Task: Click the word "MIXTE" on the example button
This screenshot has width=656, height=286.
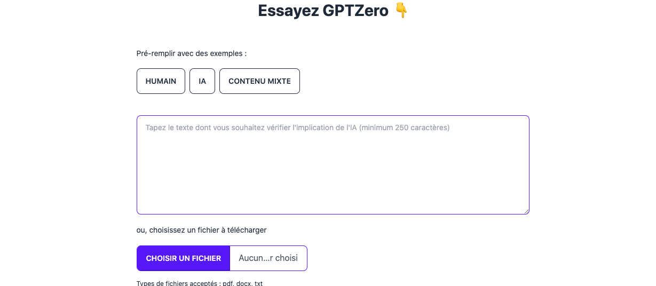Action: point(279,81)
